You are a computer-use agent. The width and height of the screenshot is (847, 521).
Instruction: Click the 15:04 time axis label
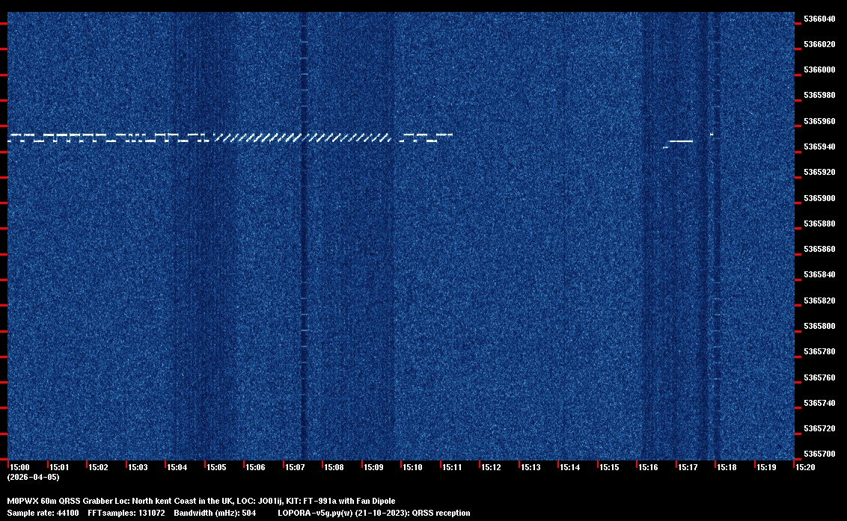pyautogui.click(x=177, y=467)
